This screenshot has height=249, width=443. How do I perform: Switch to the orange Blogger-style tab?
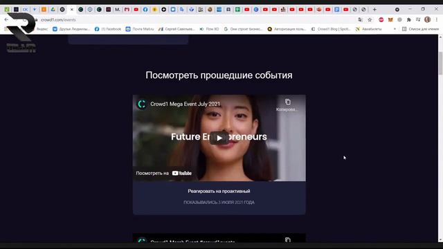(x=44, y=10)
